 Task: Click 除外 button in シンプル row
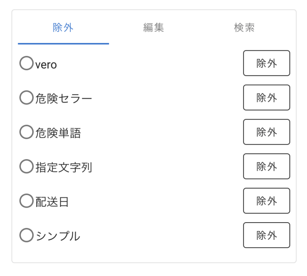tap(266, 235)
